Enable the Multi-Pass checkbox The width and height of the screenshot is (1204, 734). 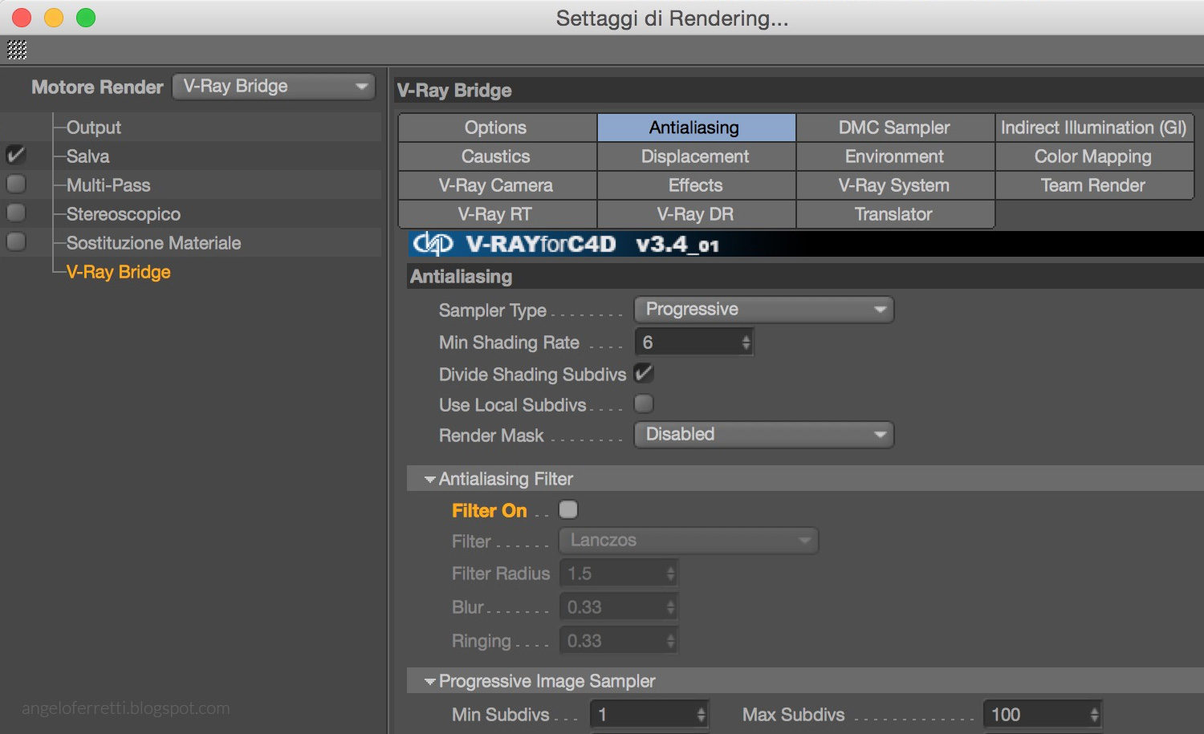point(16,184)
